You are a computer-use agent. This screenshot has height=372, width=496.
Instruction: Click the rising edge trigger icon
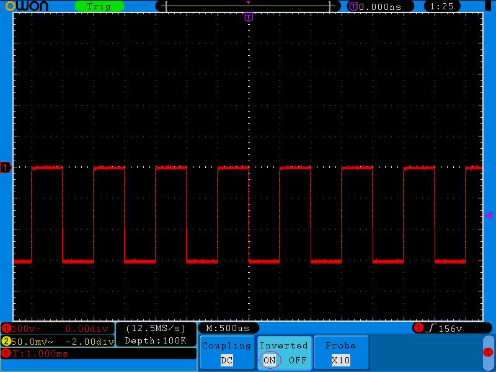click(431, 329)
